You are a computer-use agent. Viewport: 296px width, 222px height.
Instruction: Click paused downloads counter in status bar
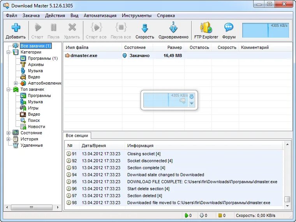click(222, 215)
